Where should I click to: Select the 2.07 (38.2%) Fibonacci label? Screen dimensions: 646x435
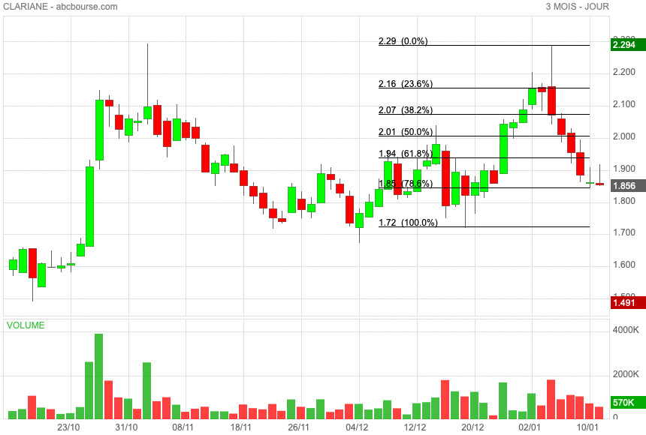coord(406,110)
